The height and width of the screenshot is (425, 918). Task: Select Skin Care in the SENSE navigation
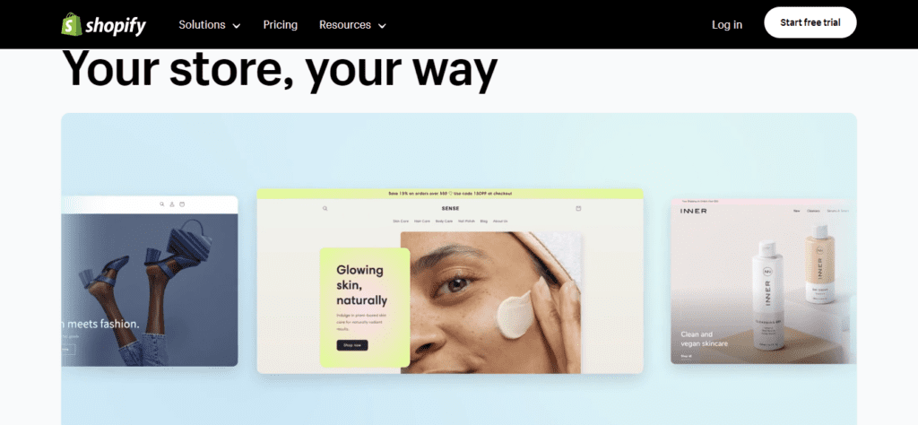tap(401, 221)
